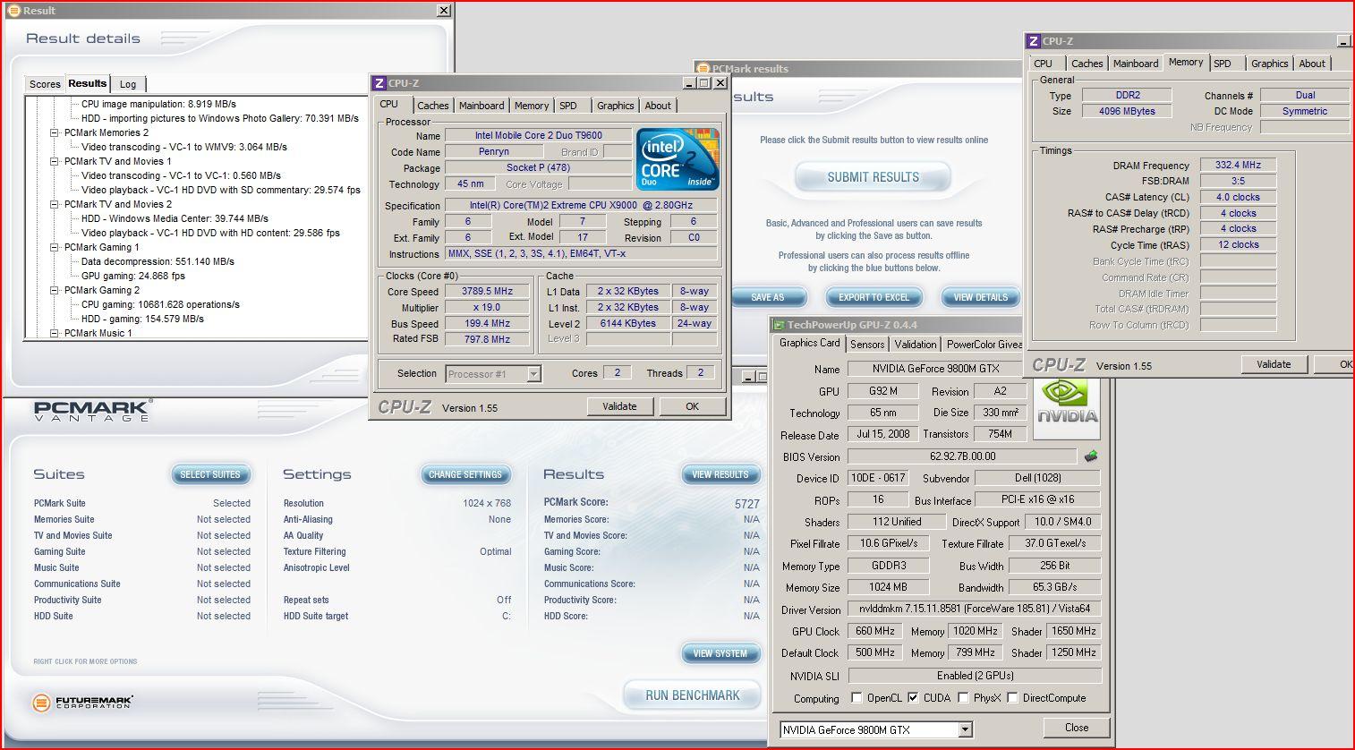1355x750 pixels.
Task: Click the HDD Suite target setting row
Action: (x=397, y=616)
